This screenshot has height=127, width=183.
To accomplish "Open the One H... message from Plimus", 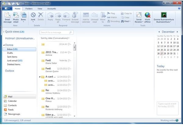I will pos(56,100).
